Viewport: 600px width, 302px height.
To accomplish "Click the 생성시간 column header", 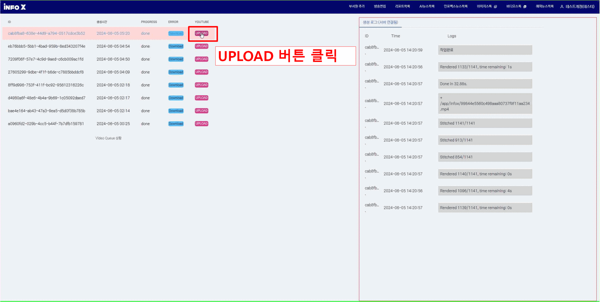I will 102,22.
